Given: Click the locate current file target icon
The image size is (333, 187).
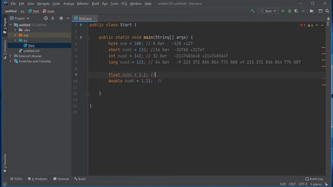Looking at the screenshot, I should coord(46,19).
